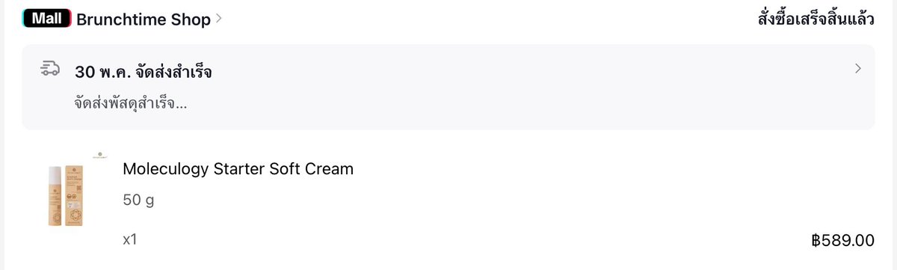
Task: Select the '30 พ.ค. จัดส่งสำเร็จ' shipping heading
Action: pos(144,72)
